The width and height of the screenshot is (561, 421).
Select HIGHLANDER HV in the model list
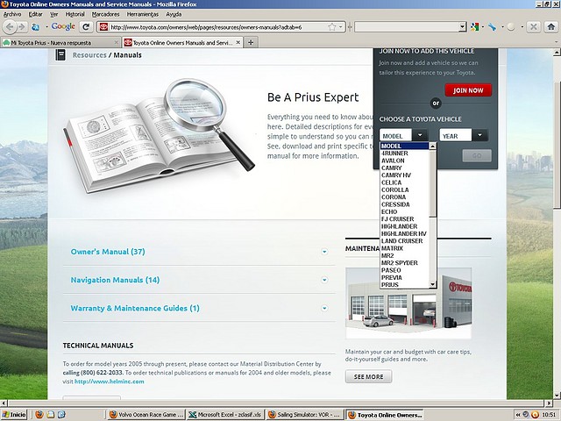pyautogui.click(x=404, y=234)
